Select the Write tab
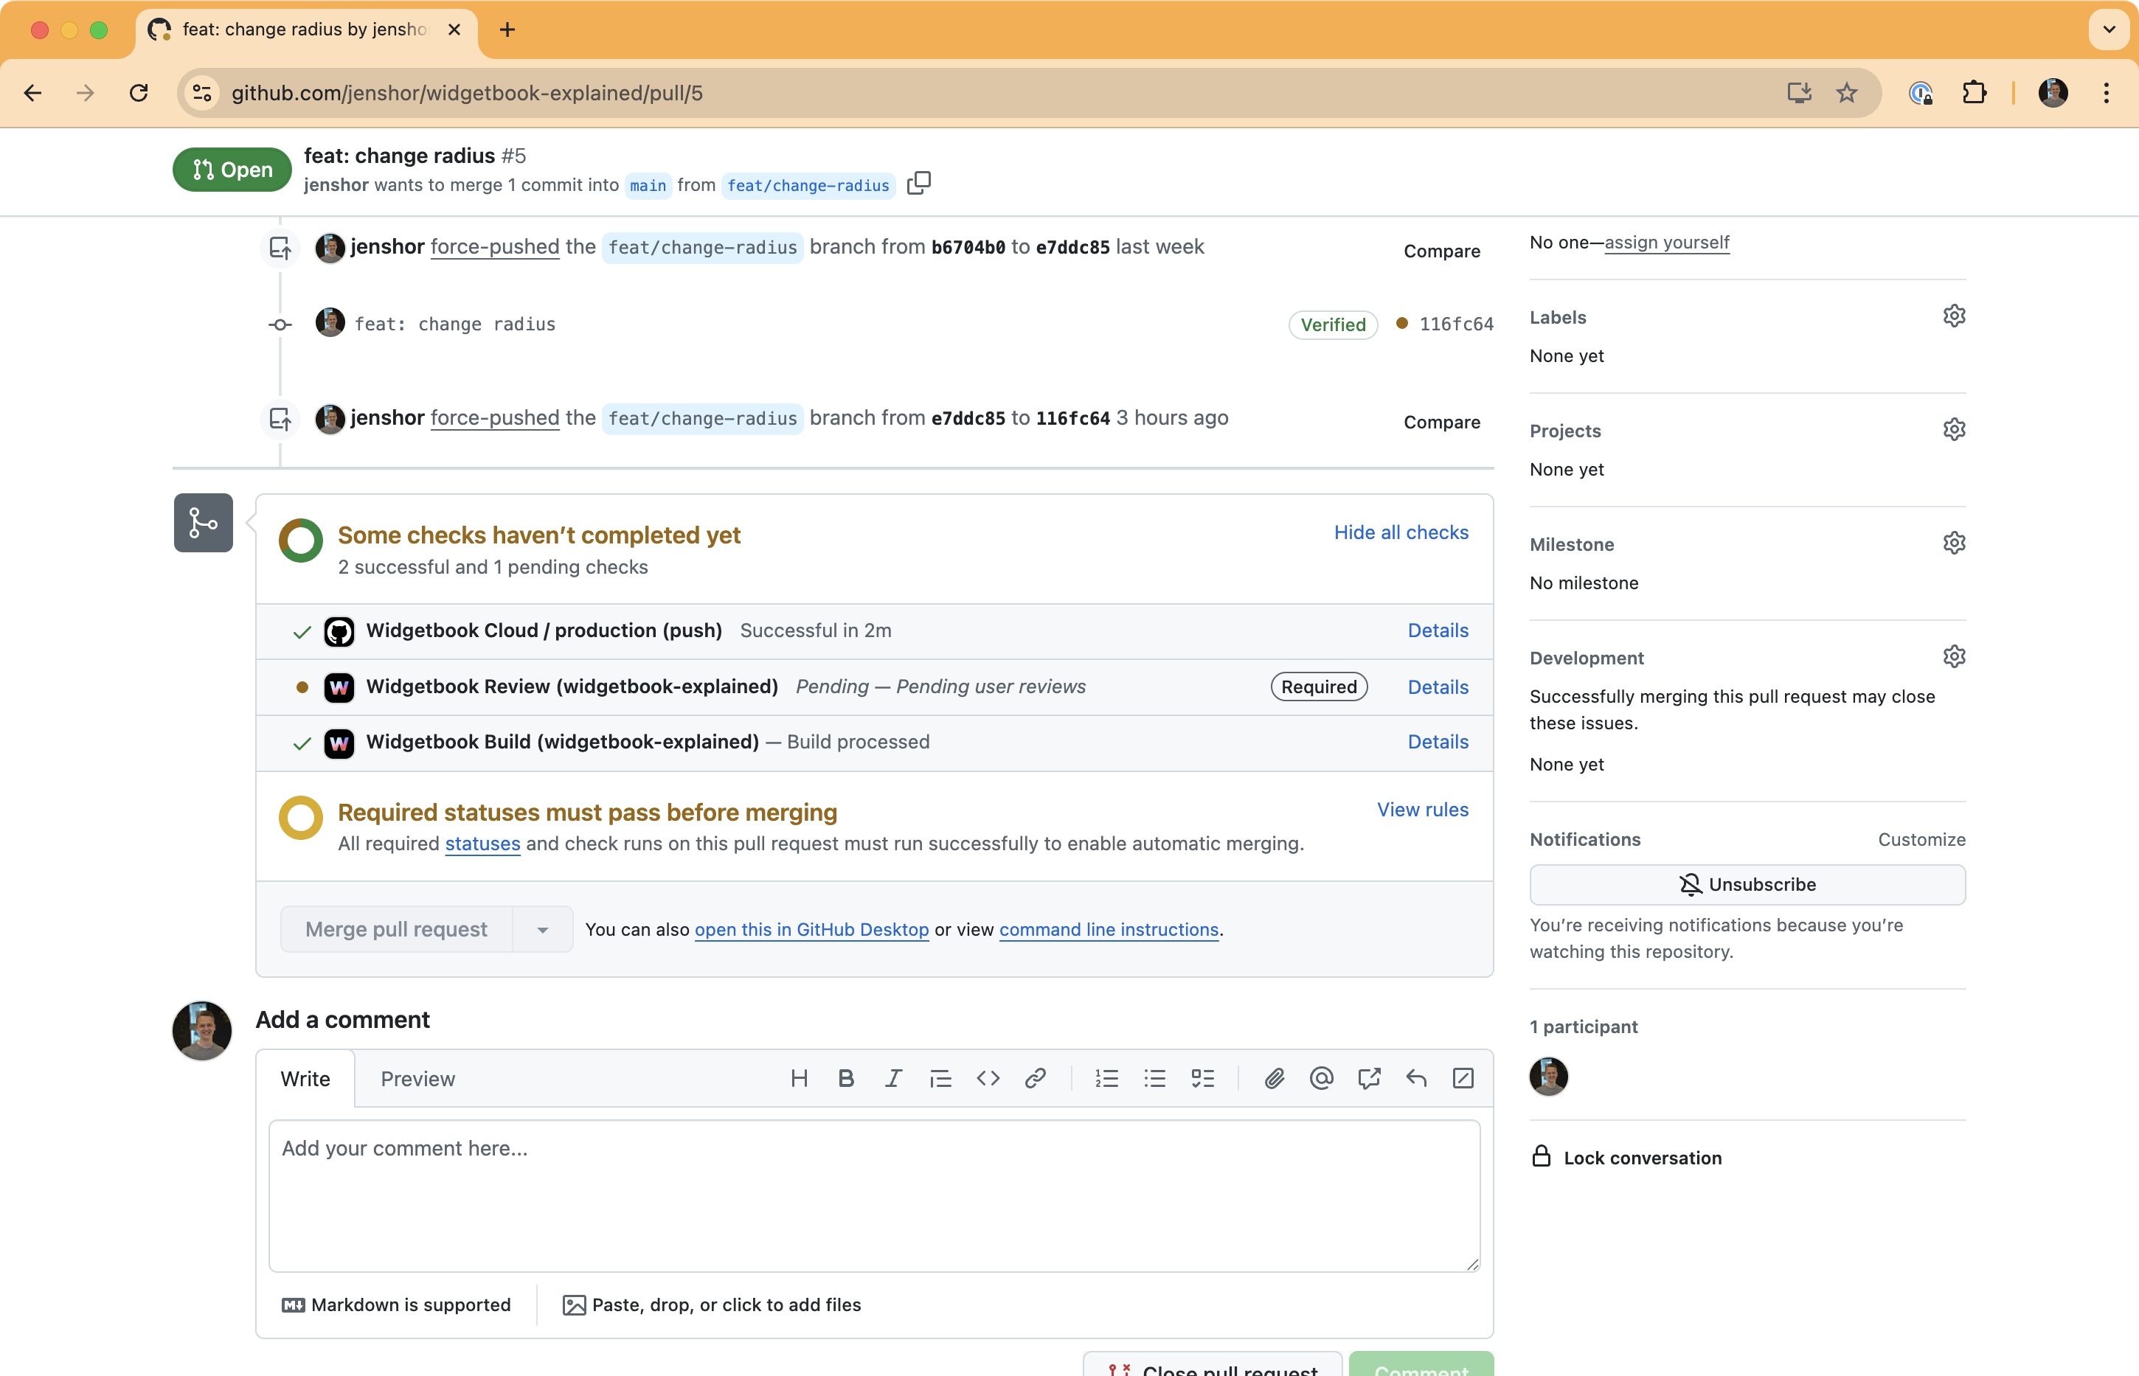The width and height of the screenshot is (2139, 1376). tap(305, 1080)
